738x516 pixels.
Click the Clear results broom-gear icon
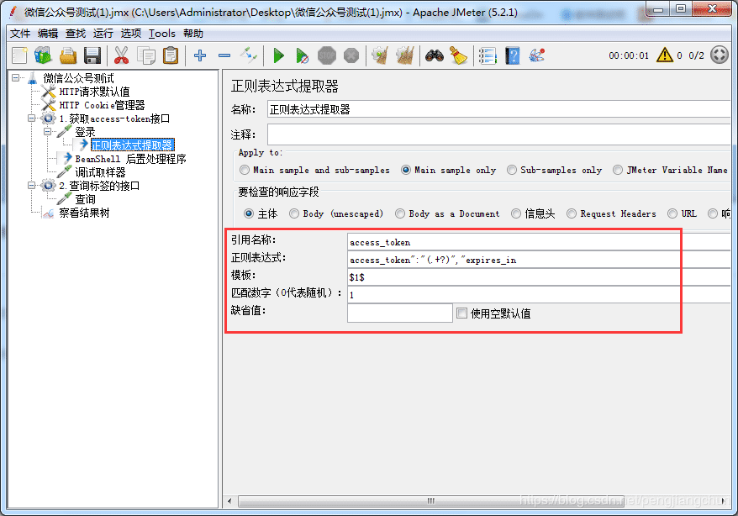coord(380,55)
